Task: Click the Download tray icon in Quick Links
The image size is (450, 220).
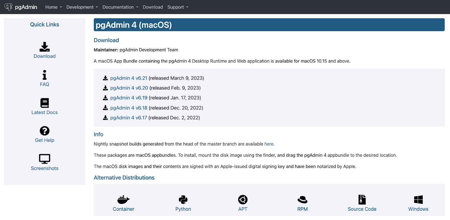Action: pos(44,47)
